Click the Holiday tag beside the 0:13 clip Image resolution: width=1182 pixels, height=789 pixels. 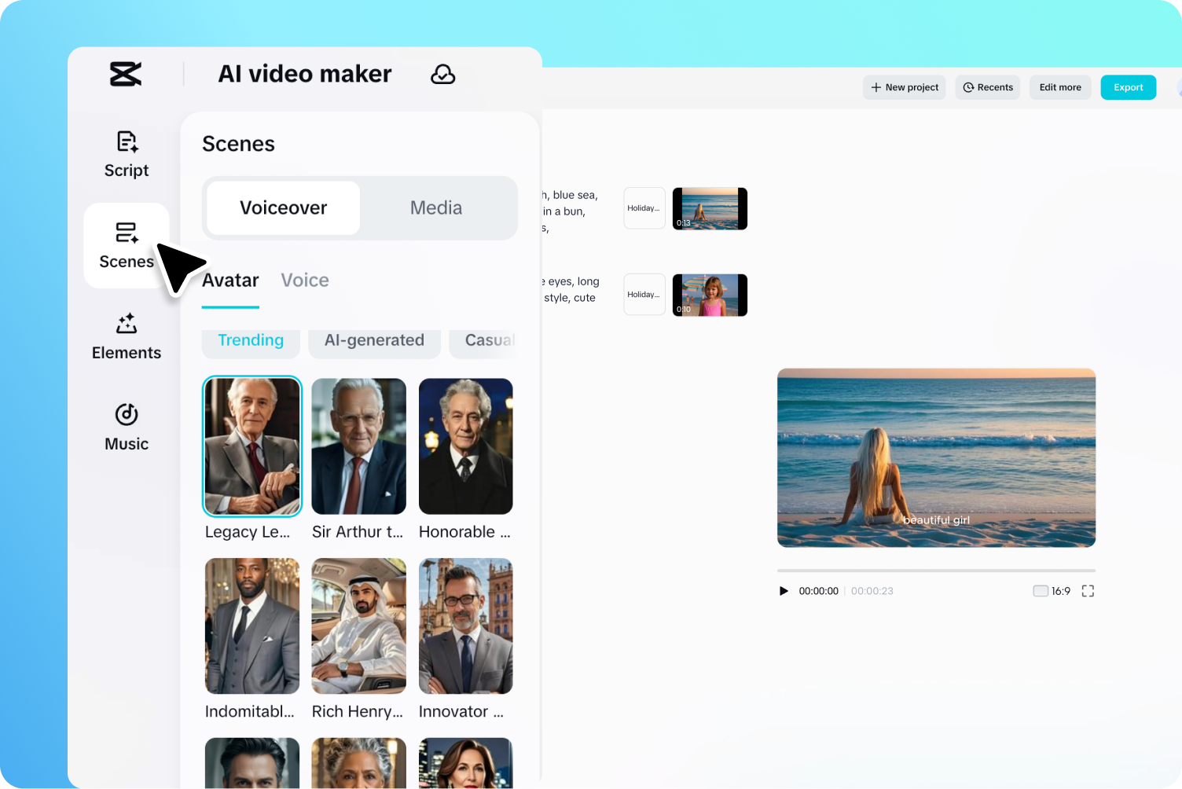(644, 208)
